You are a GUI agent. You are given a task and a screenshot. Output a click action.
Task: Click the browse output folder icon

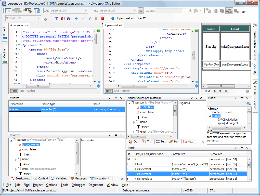pyautogui.click(x=196, y=11)
